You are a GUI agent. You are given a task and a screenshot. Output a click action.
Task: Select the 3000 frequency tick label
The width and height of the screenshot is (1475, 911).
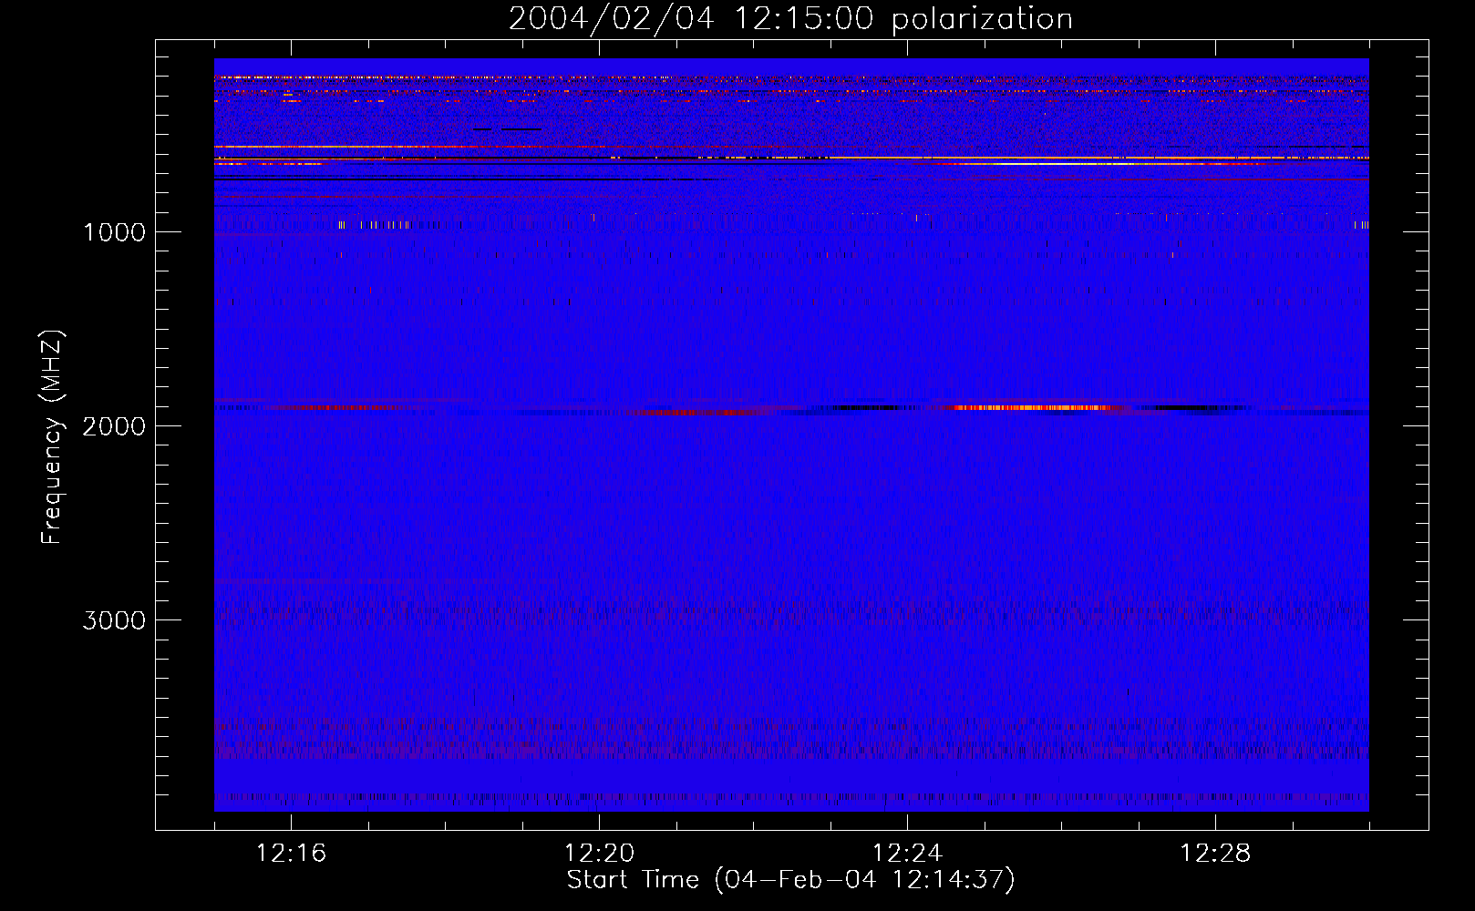click(114, 620)
